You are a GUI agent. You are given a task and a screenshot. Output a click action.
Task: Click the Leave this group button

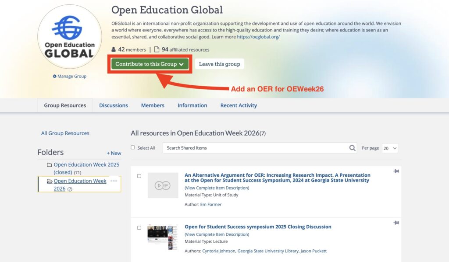[x=219, y=64]
